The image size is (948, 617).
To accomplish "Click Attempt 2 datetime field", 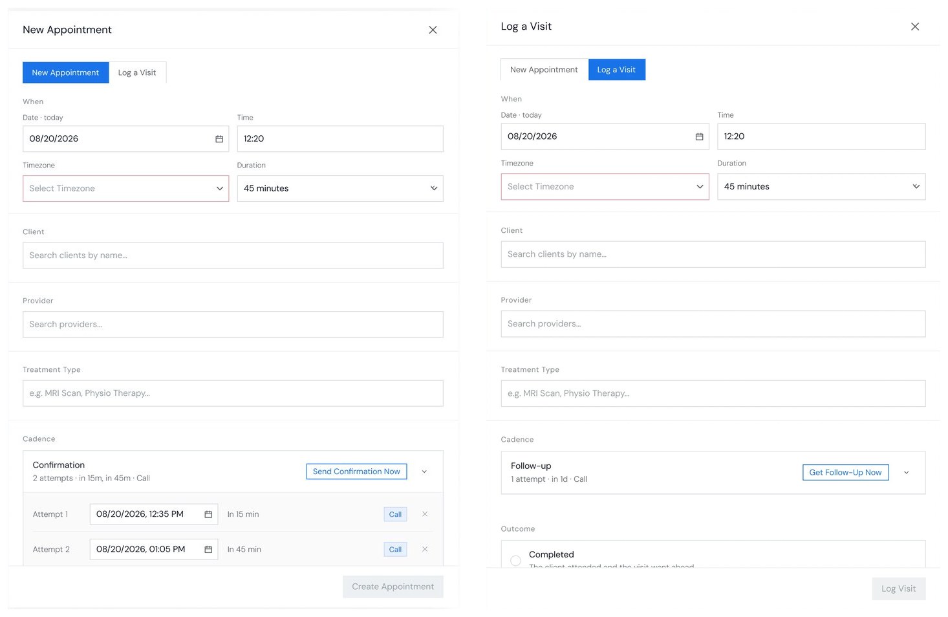I will (x=154, y=549).
